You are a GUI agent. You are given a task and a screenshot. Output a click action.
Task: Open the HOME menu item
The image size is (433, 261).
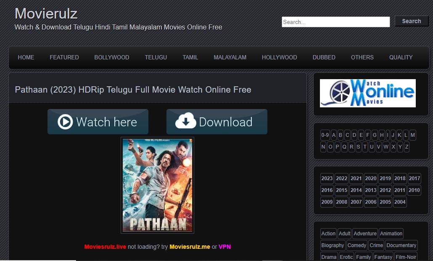pos(26,57)
